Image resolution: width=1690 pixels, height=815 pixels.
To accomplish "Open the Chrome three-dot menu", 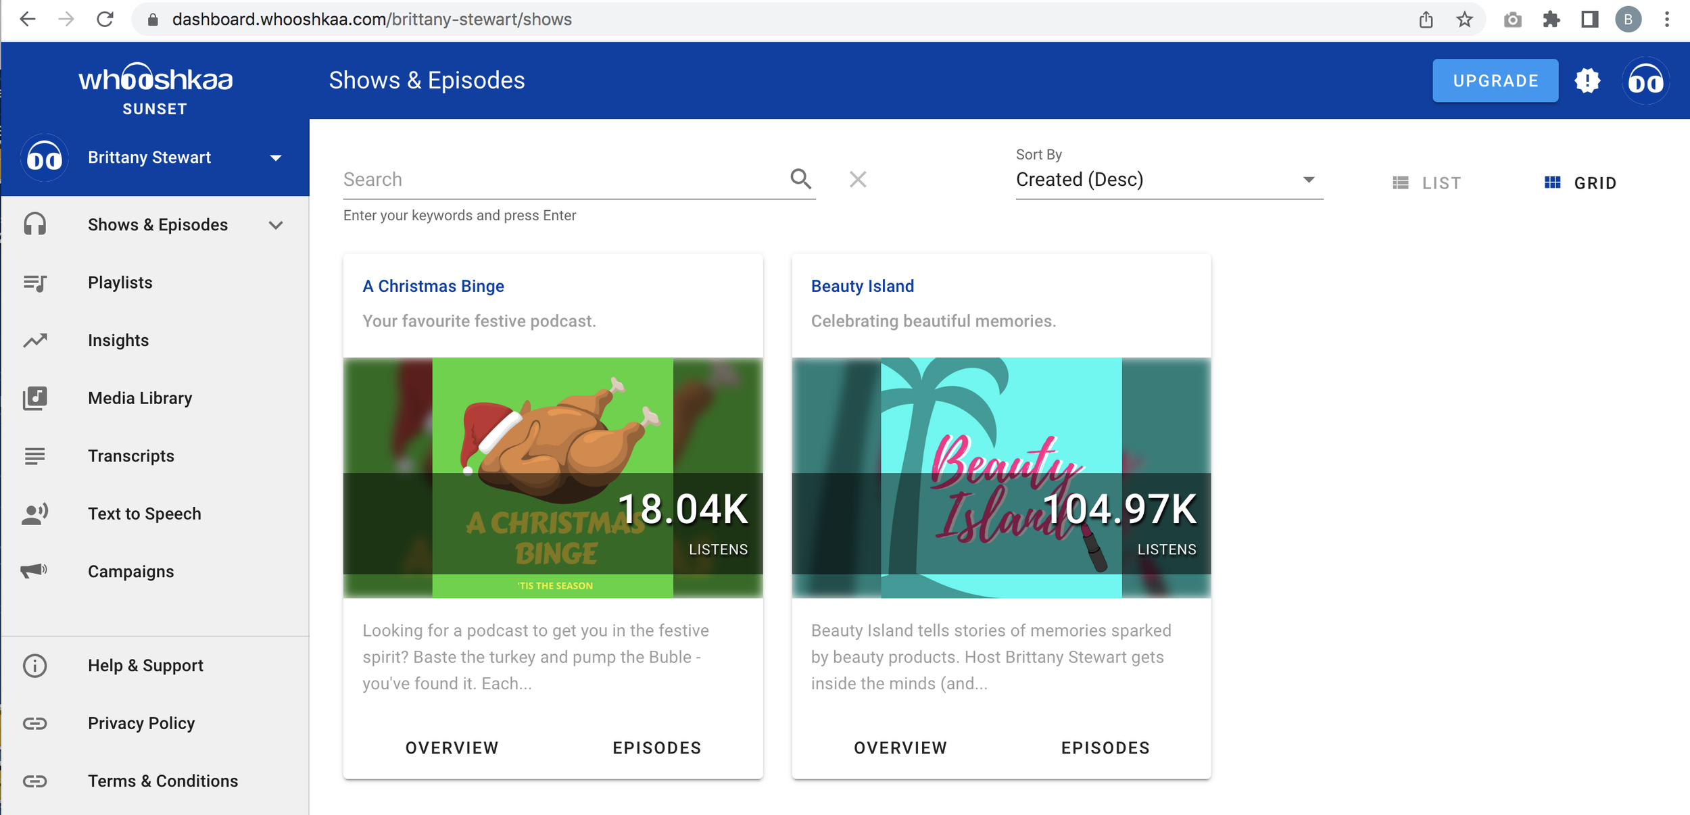I will coord(1667,20).
